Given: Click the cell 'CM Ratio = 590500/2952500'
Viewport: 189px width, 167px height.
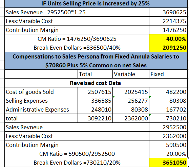Looking at the screenshot, I should point(77,154).
